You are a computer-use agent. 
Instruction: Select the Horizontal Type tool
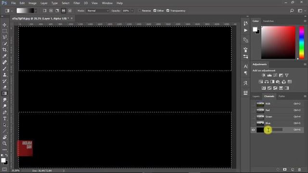click(4, 119)
